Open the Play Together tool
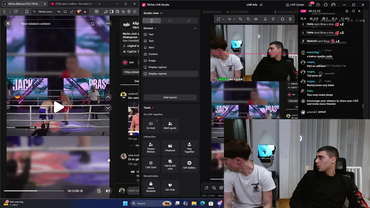 [x=189, y=148]
